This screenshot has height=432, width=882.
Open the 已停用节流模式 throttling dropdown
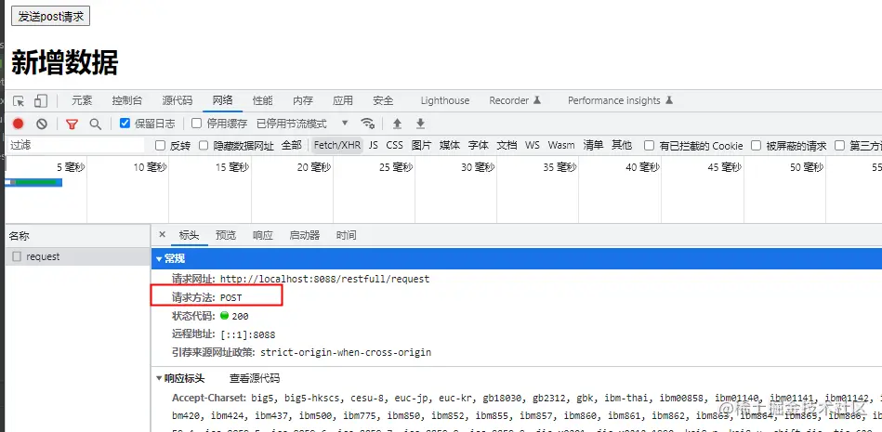click(x=303, y=124)
